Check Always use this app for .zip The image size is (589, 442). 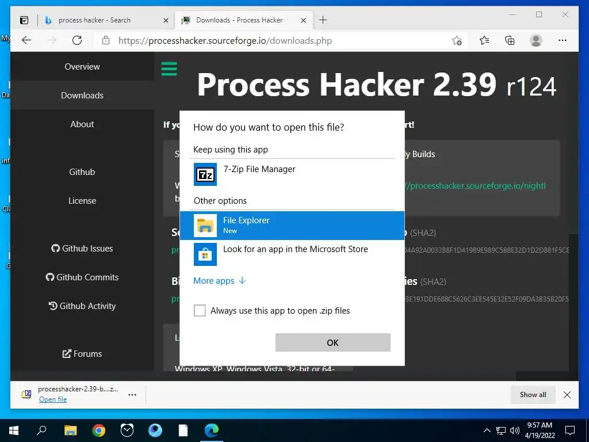(200, 310)
